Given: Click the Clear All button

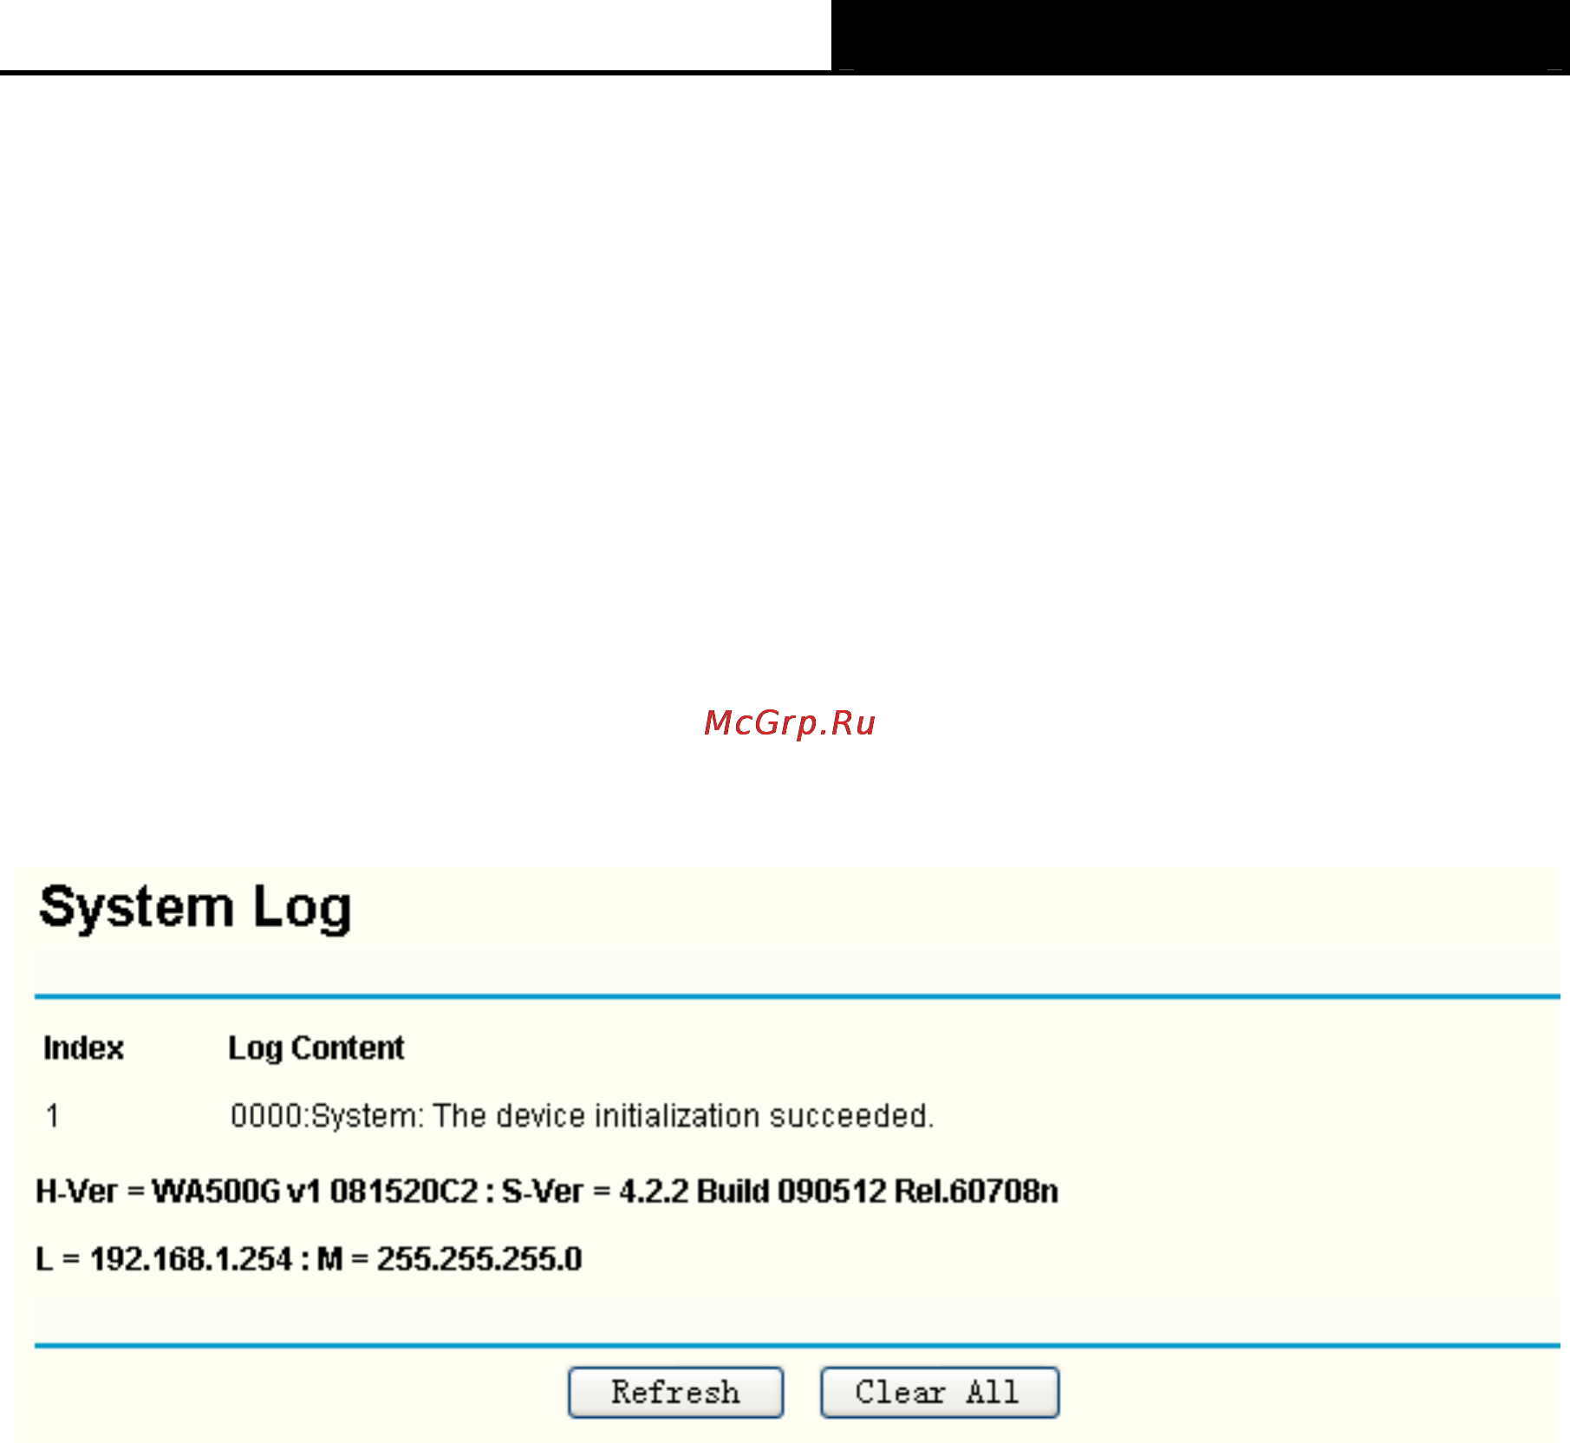Looking at the screenshot, I should coord(940,1392).
